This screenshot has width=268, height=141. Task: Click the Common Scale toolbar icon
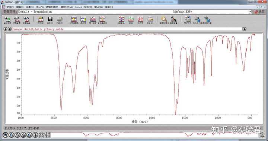pyautogui.click(x=93, y=20)
